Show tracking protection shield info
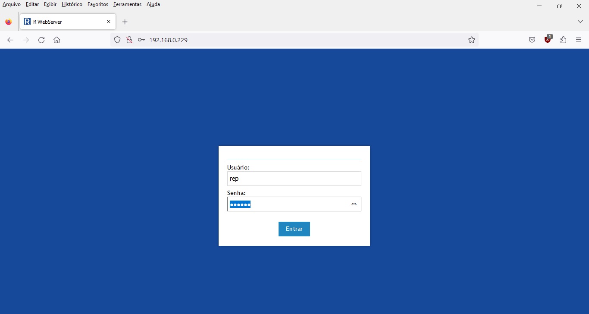This screenshot has width=589, height=314. coord(117,40)
